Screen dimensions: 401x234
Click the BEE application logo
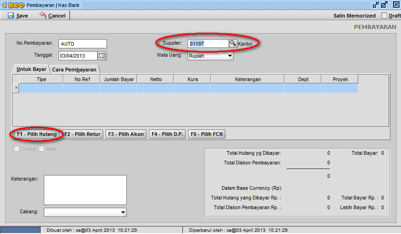coord(13,5)
